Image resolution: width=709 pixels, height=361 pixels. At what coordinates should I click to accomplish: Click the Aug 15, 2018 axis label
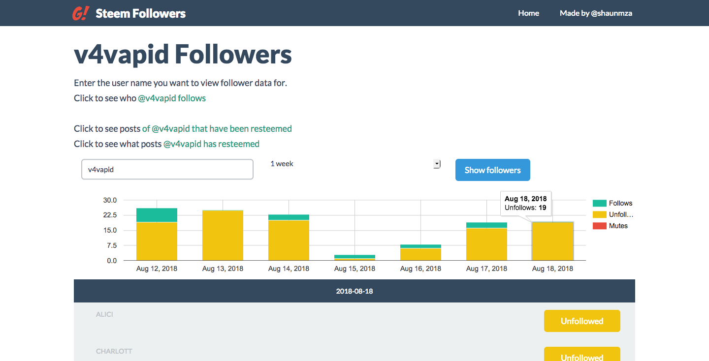[x=354, y=269]
